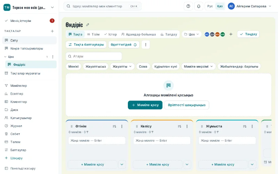Toggle the Менікі filter chip
This screenshot has height=174, width=278.
(73, 66)
